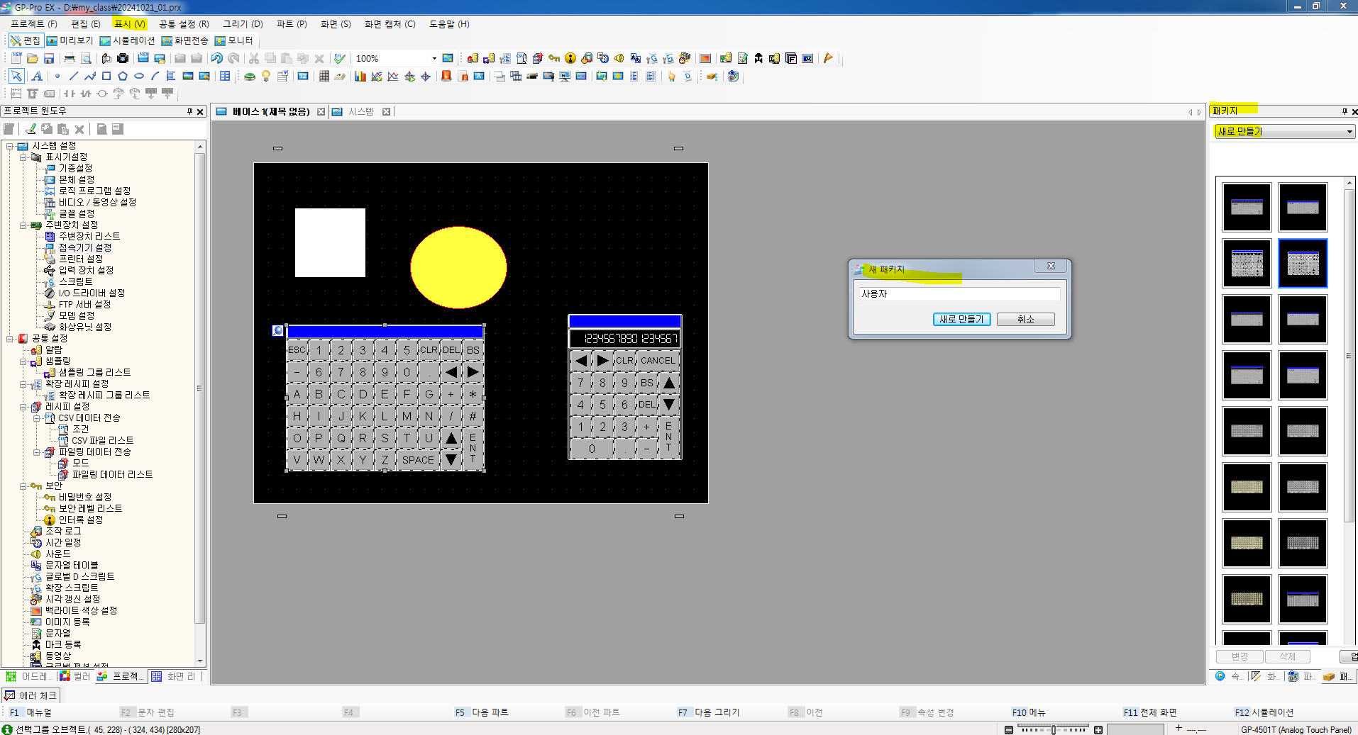Open the sound speaker settings icon
The width and height of the screenshot is (1358, 735).
coord(619,58)
